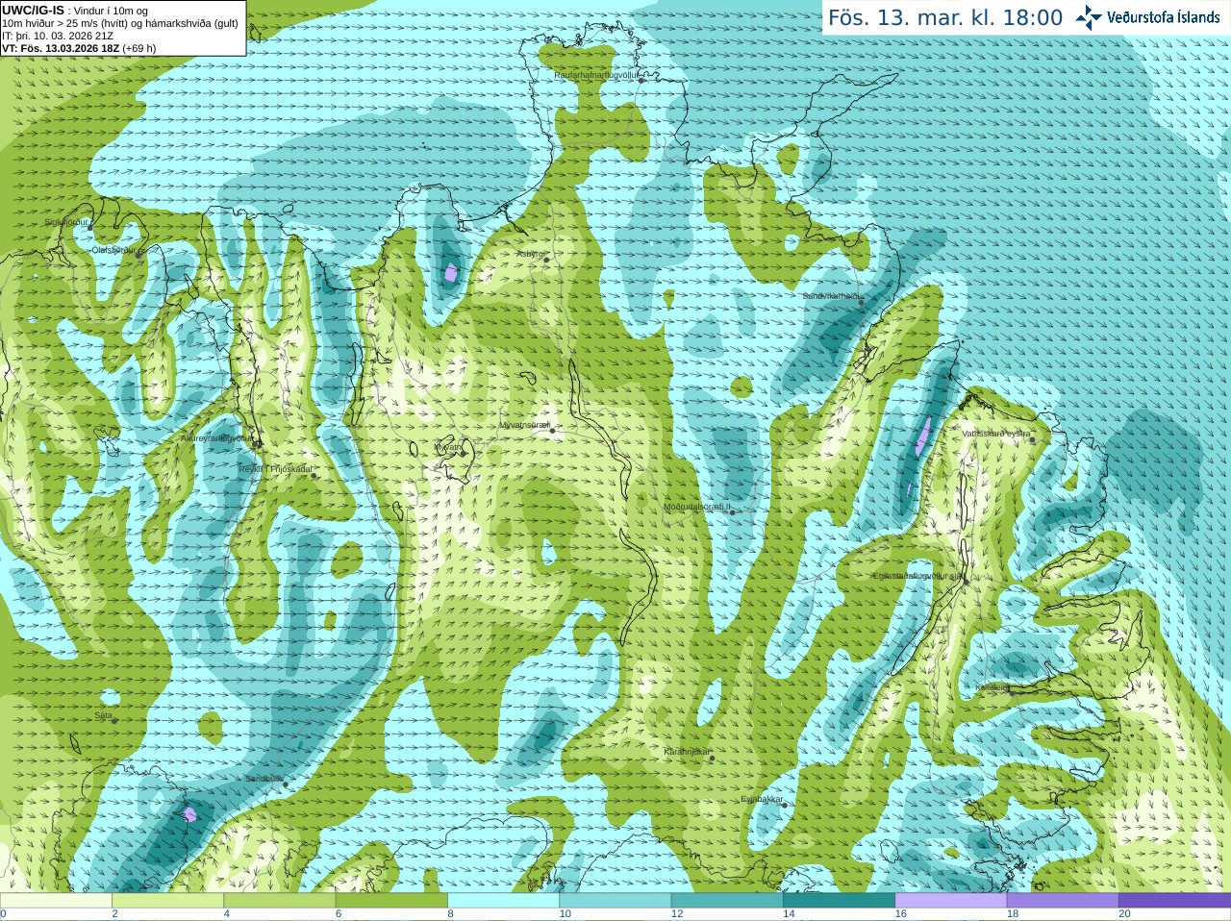Pick the 14–16 m/s dark teal legend swatch
The image size is (1231, 921).
(839, 901)
